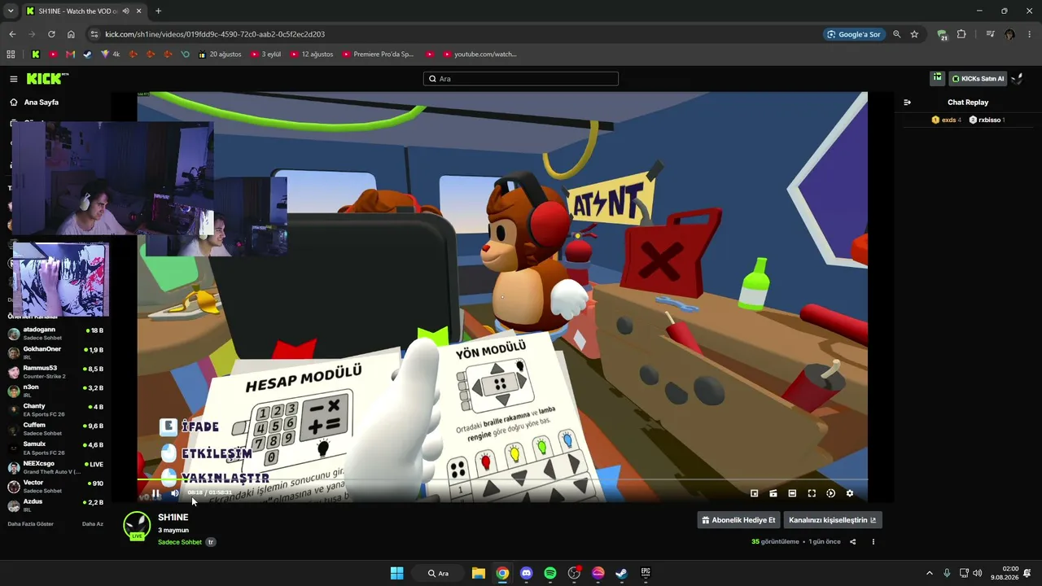Open the zoom magnifier in address bar
Screen dimensions: 1042x586
point(897,34)
